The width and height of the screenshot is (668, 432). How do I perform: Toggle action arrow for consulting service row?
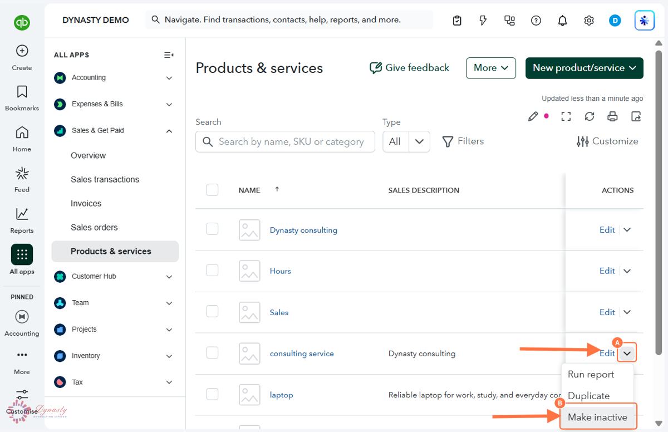pos(627,353)
